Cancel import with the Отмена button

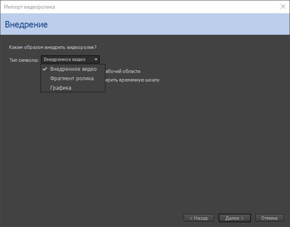coord(269,218)
